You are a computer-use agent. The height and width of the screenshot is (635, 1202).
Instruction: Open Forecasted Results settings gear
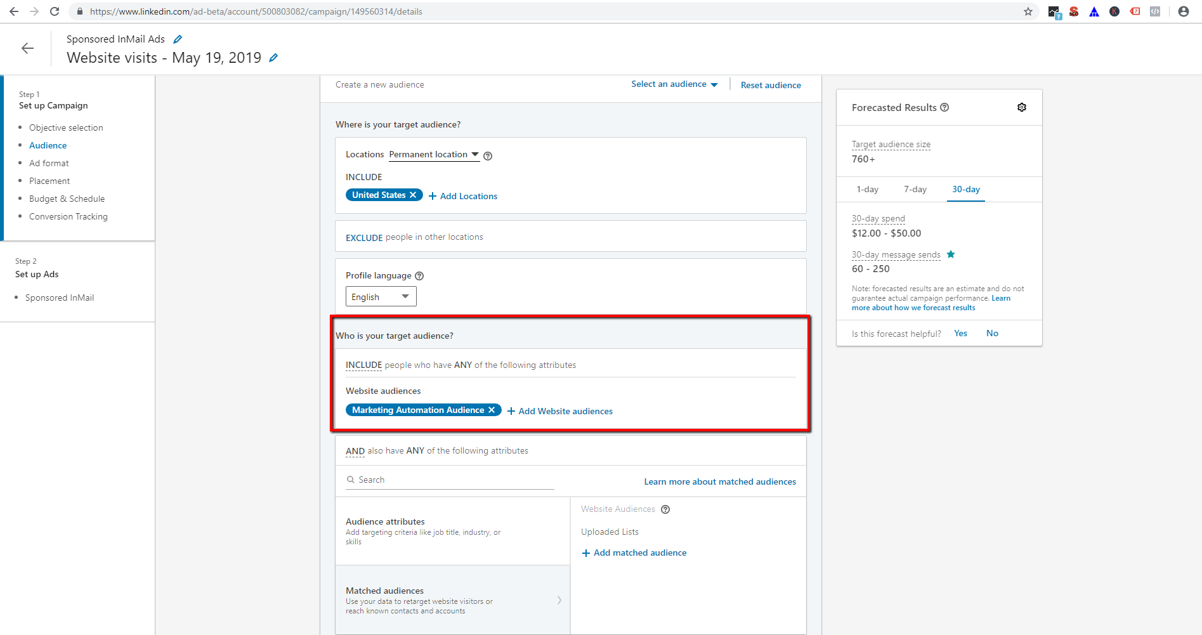(x=1022, y=107)
